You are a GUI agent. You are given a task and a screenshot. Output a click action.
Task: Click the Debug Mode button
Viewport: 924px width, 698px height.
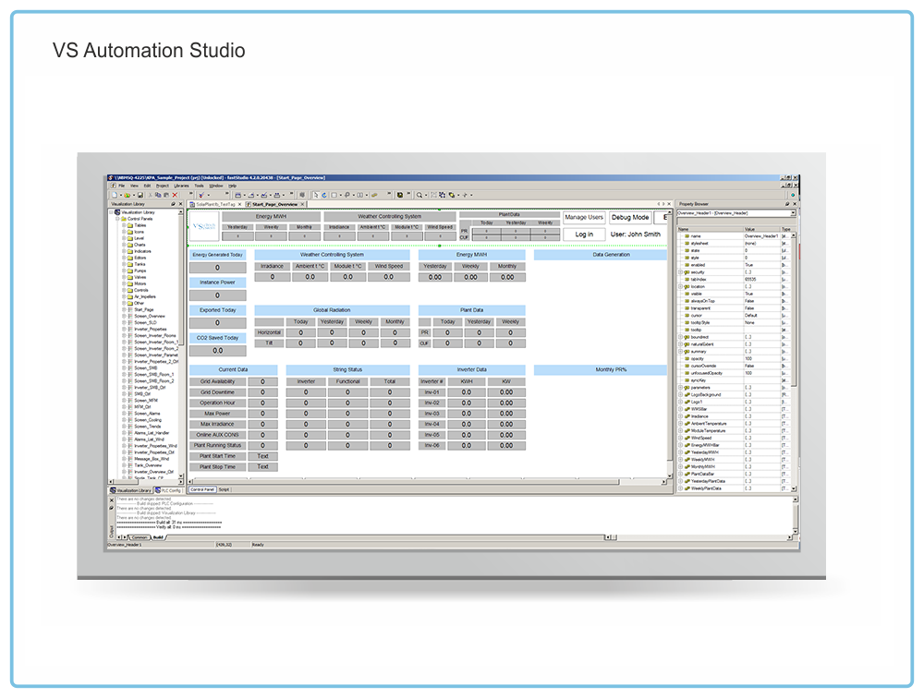[x=630, y=217]
